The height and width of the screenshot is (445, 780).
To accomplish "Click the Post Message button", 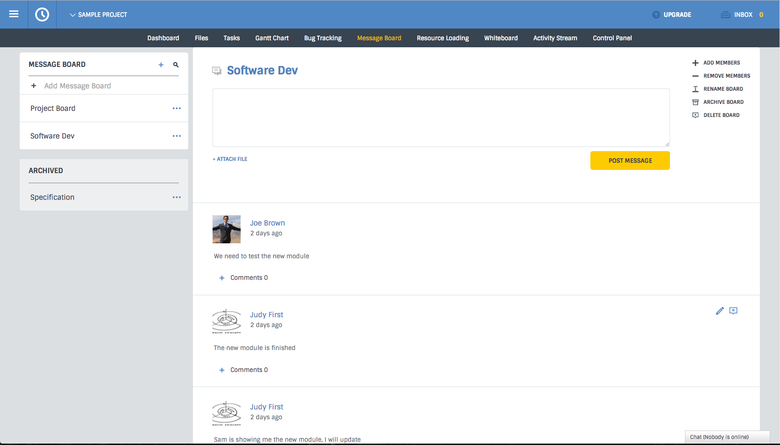I will (x=630, y=160).
